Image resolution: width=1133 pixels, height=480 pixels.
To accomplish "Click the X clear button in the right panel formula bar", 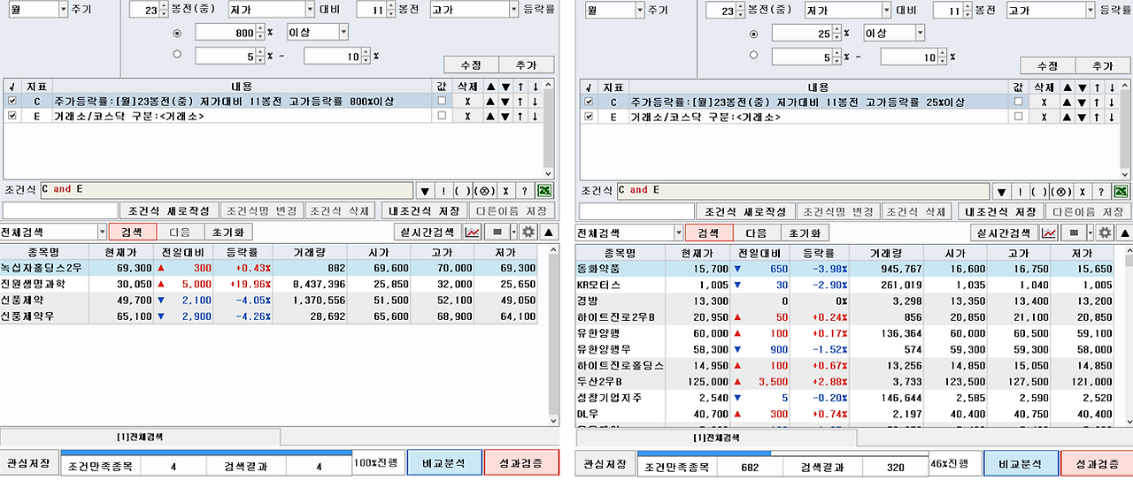I will click(1082, 191).
